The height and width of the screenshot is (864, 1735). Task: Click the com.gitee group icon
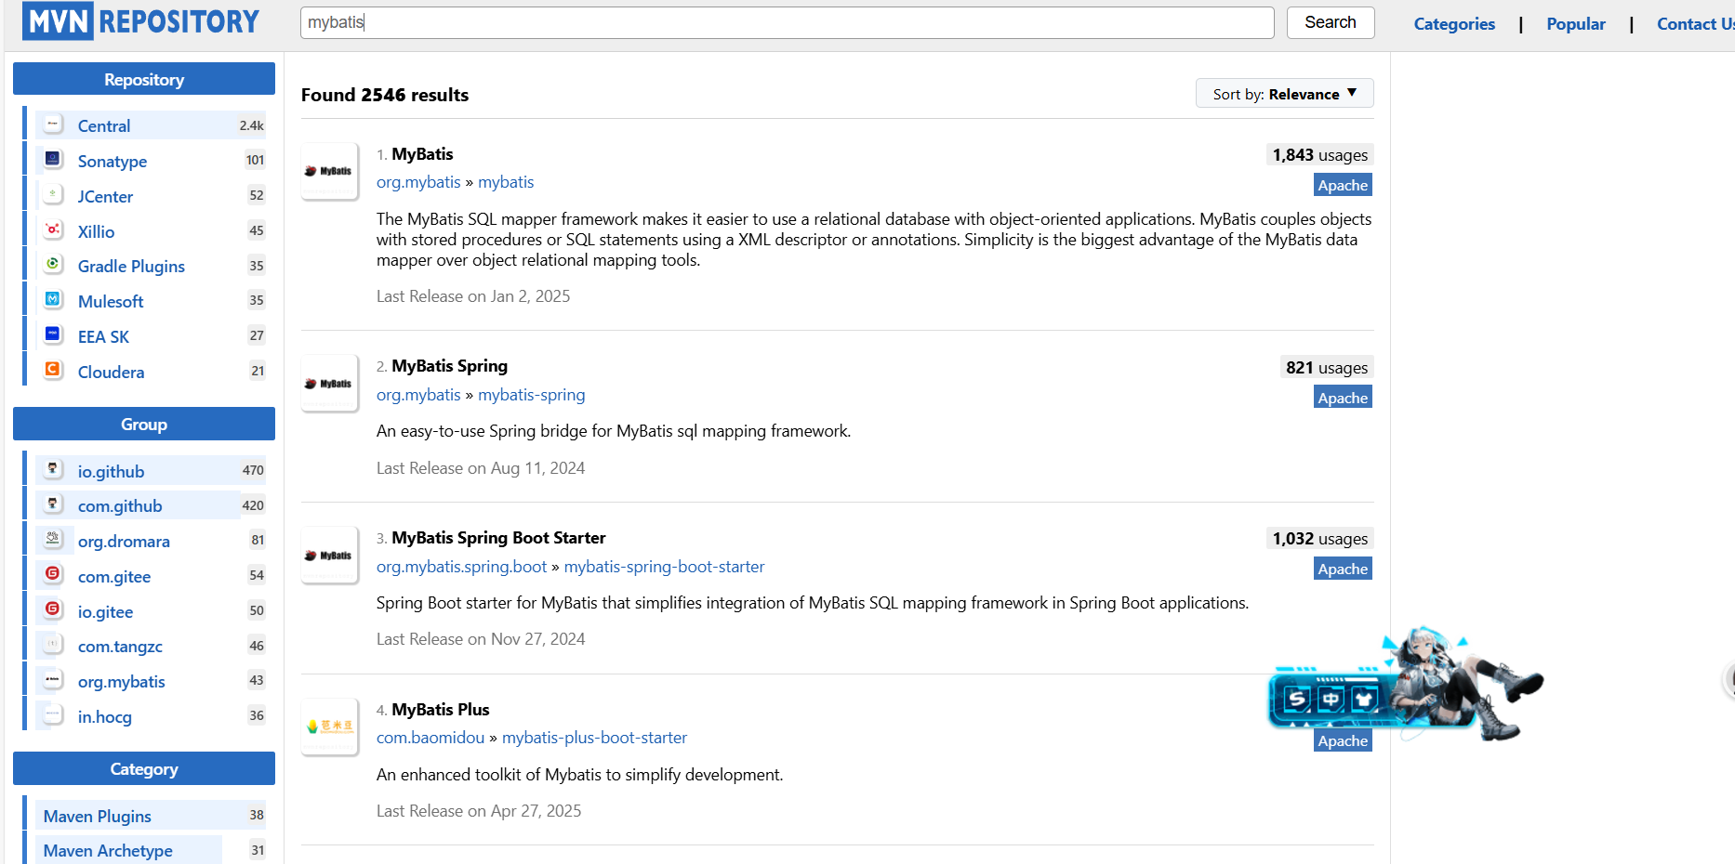(53, 574)
